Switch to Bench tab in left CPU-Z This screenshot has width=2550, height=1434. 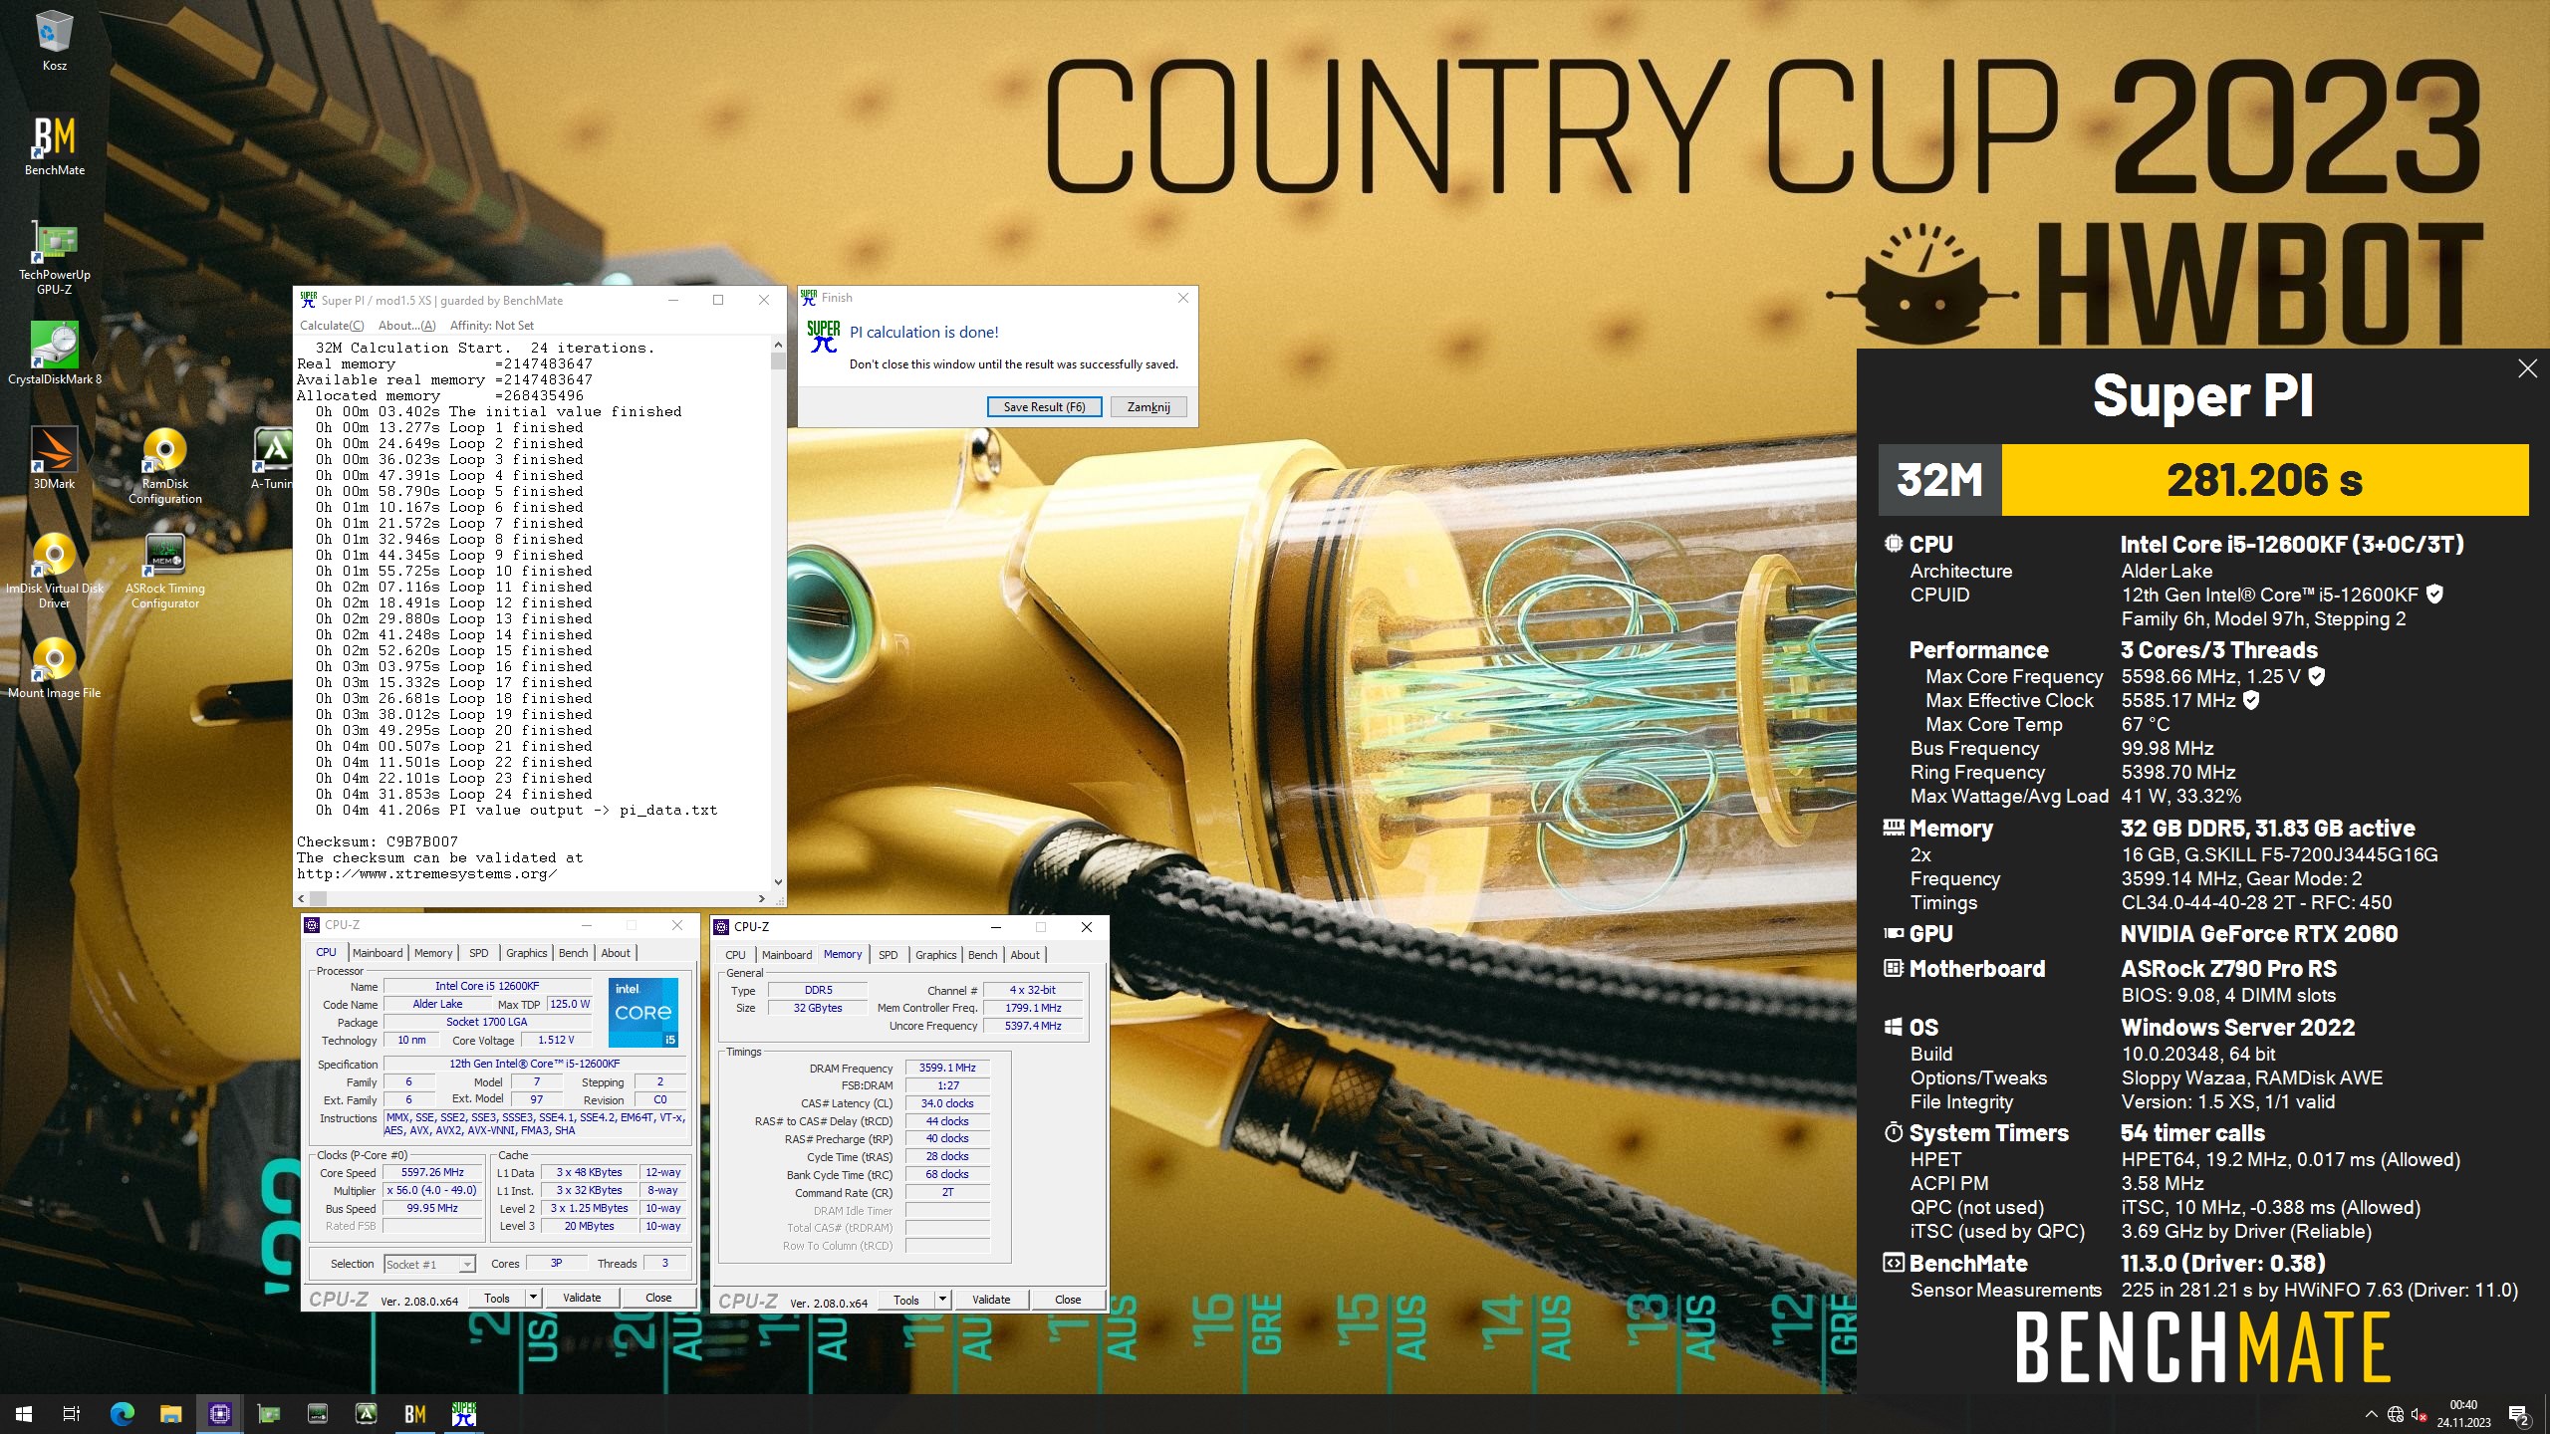(573, 953)
